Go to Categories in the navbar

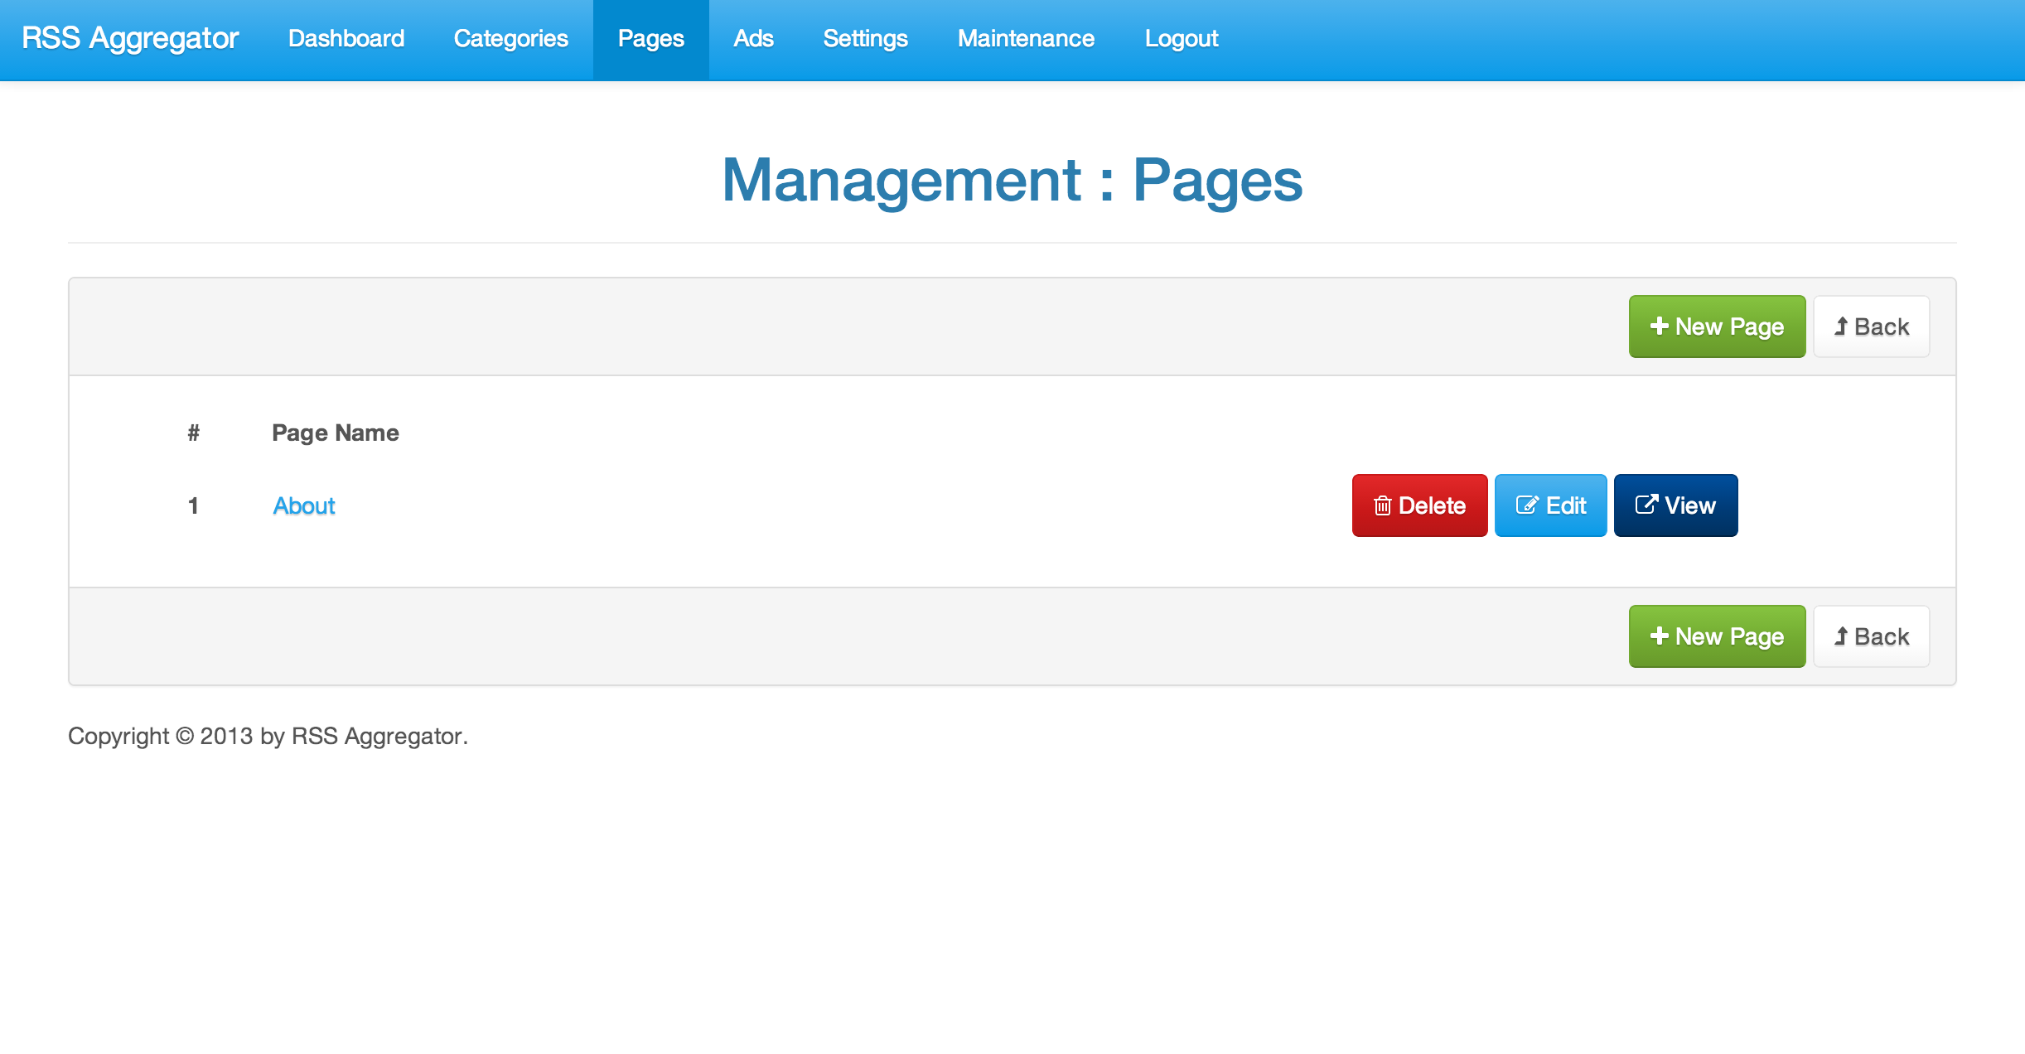tap(510, 39)
